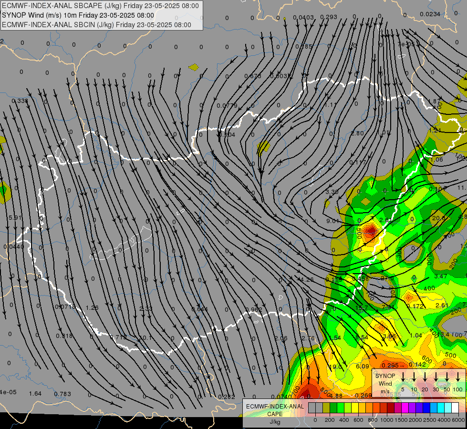Image resolution: width=467 pixels, height=429 pixels.
Task: Click the map value 0.713
Action: pos(118,337)
